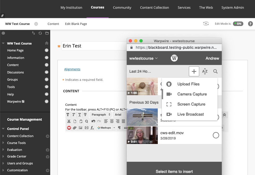Launch the math editor fx icon
Viewport: 255px width, 175px height.
[92, 128]
